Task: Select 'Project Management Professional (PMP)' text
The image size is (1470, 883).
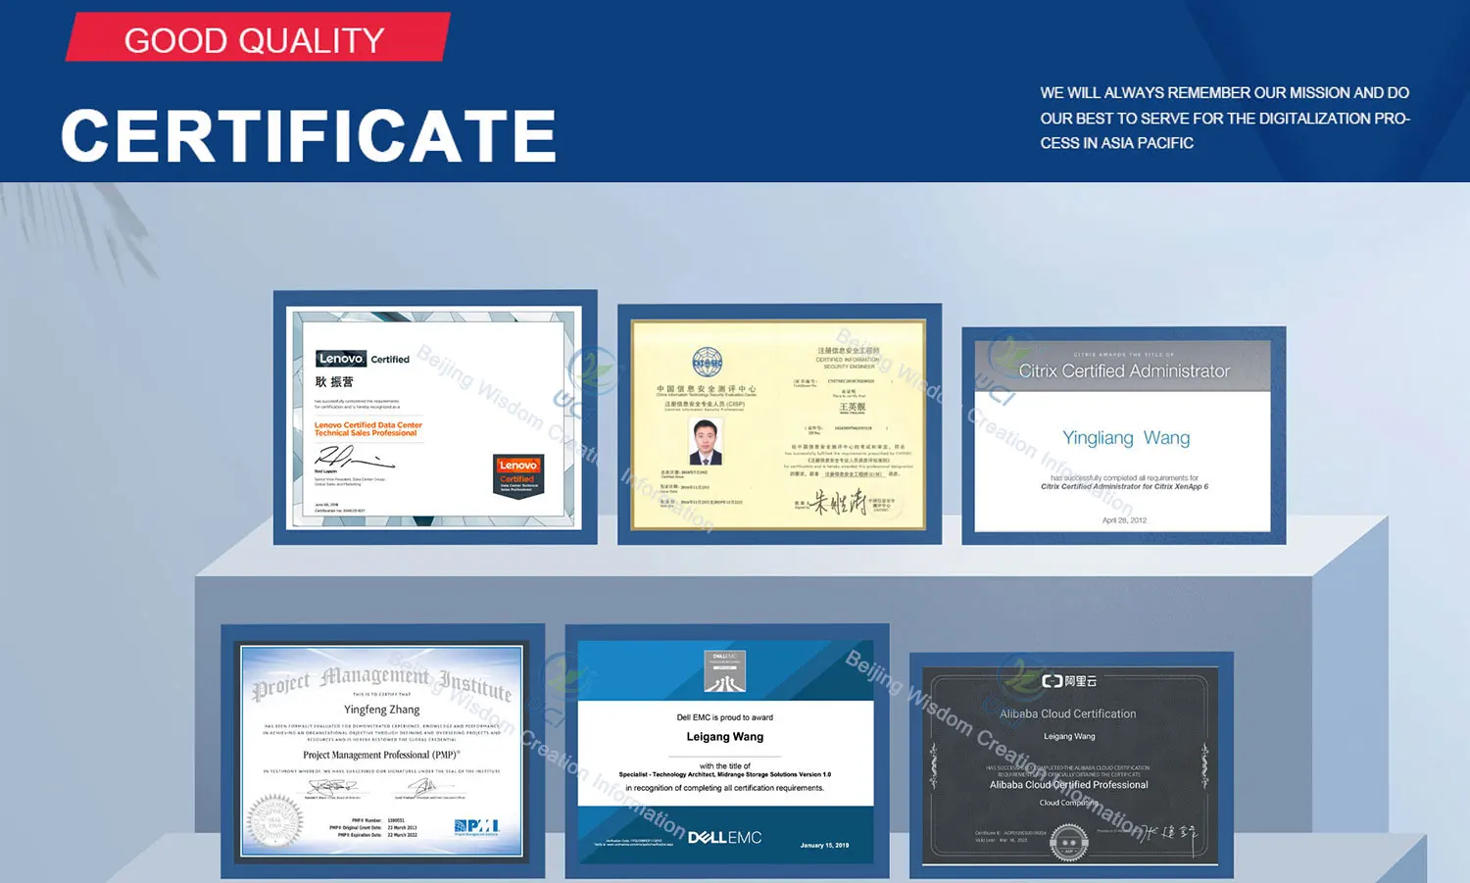Action: [x=381, y=755]
